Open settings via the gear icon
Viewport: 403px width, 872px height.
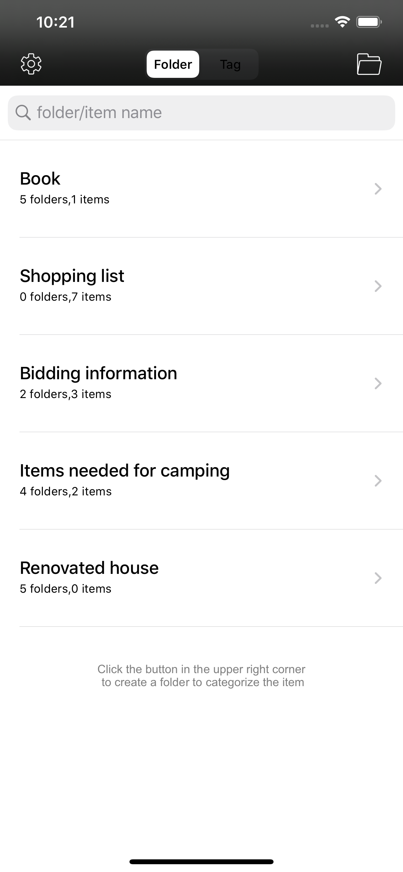click(31, 64)
